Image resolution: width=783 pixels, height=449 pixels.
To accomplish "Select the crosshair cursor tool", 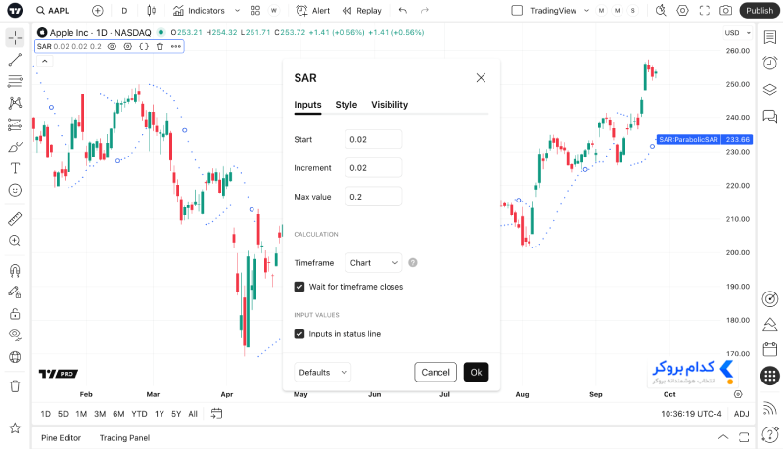I will (x=15, y=38).
